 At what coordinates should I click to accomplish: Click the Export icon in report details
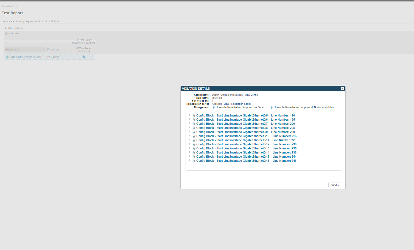point(7,33)
